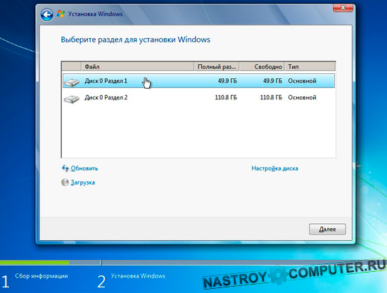This screenshot has height=293, width=387.
Task: Sort by the Полный раз... column header
Action: pos(217,67)
